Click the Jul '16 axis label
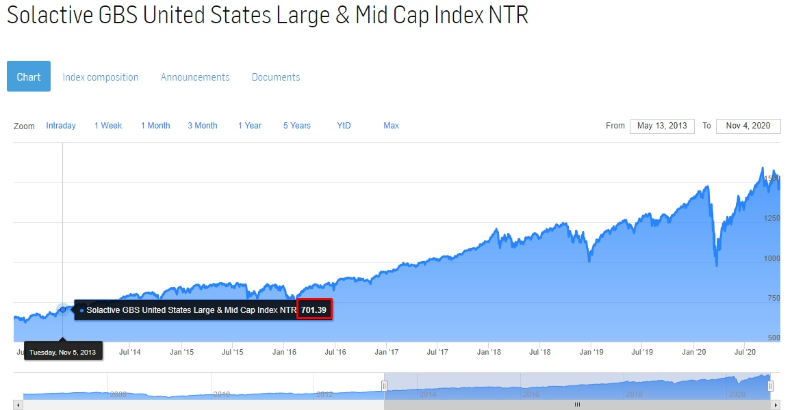 pos(335,352)
